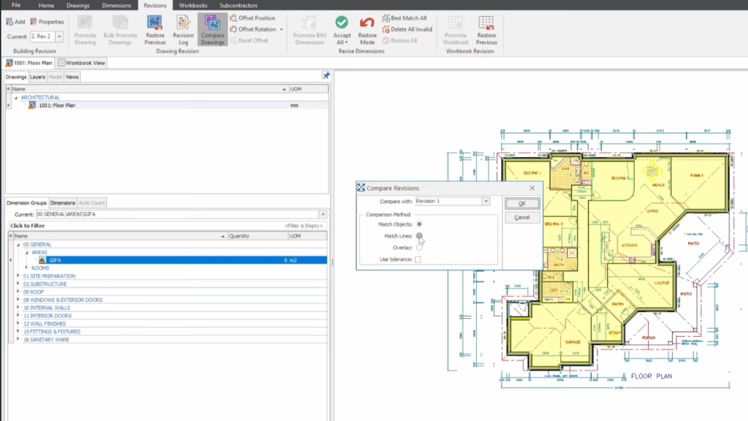The width and height of the screenshot is (748, 421).
Task: Open the Current revision dropdown in ribbon
Action: click(x=59, y=37)
